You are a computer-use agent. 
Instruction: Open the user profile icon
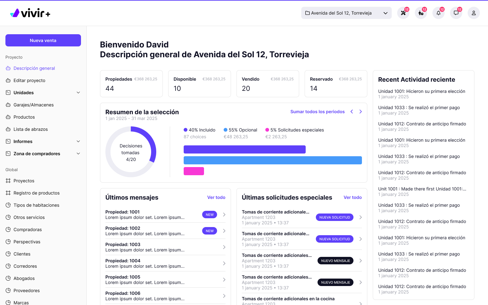click(473, 13)
